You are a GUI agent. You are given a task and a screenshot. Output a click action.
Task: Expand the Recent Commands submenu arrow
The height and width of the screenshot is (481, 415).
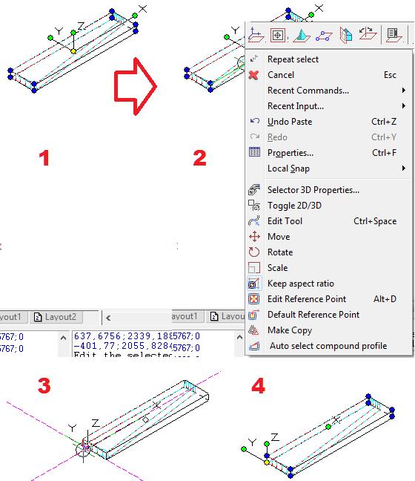[x=404, y=91]
